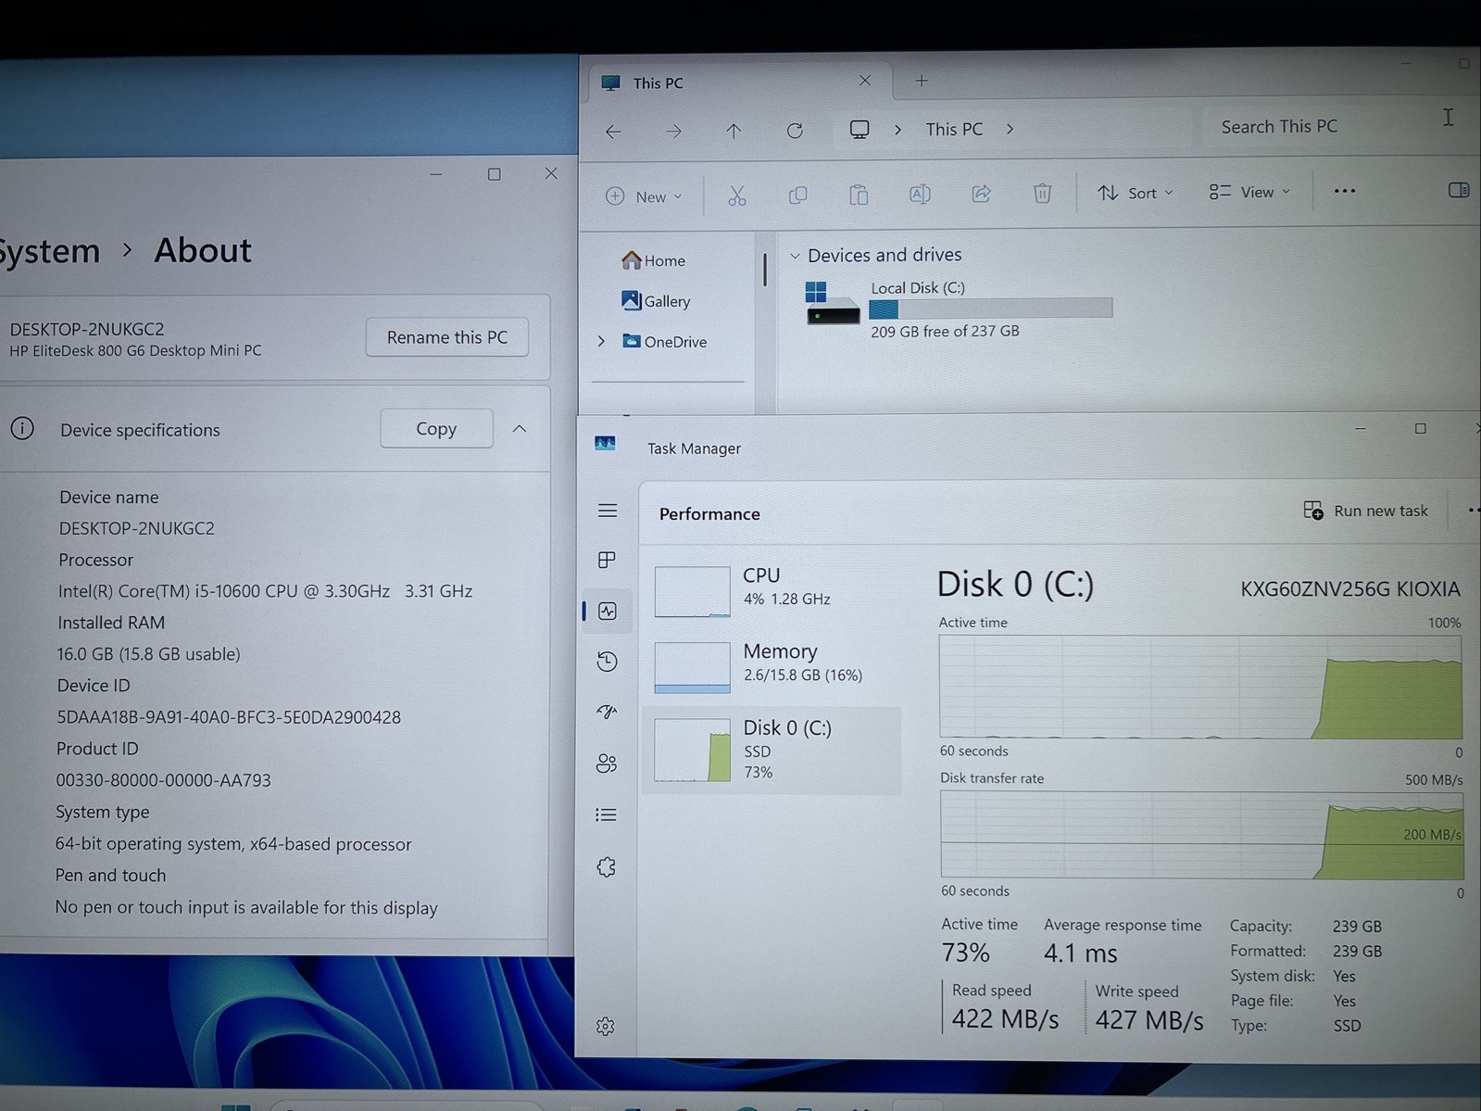Collapse the Devices and drives group
1481x1111 pixels.
tap(795, 256)
